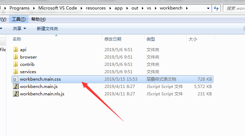This screenshot has height=136, width=245.
Task: Open the 工具(T) menu
Action: click(x=19, y=19)
